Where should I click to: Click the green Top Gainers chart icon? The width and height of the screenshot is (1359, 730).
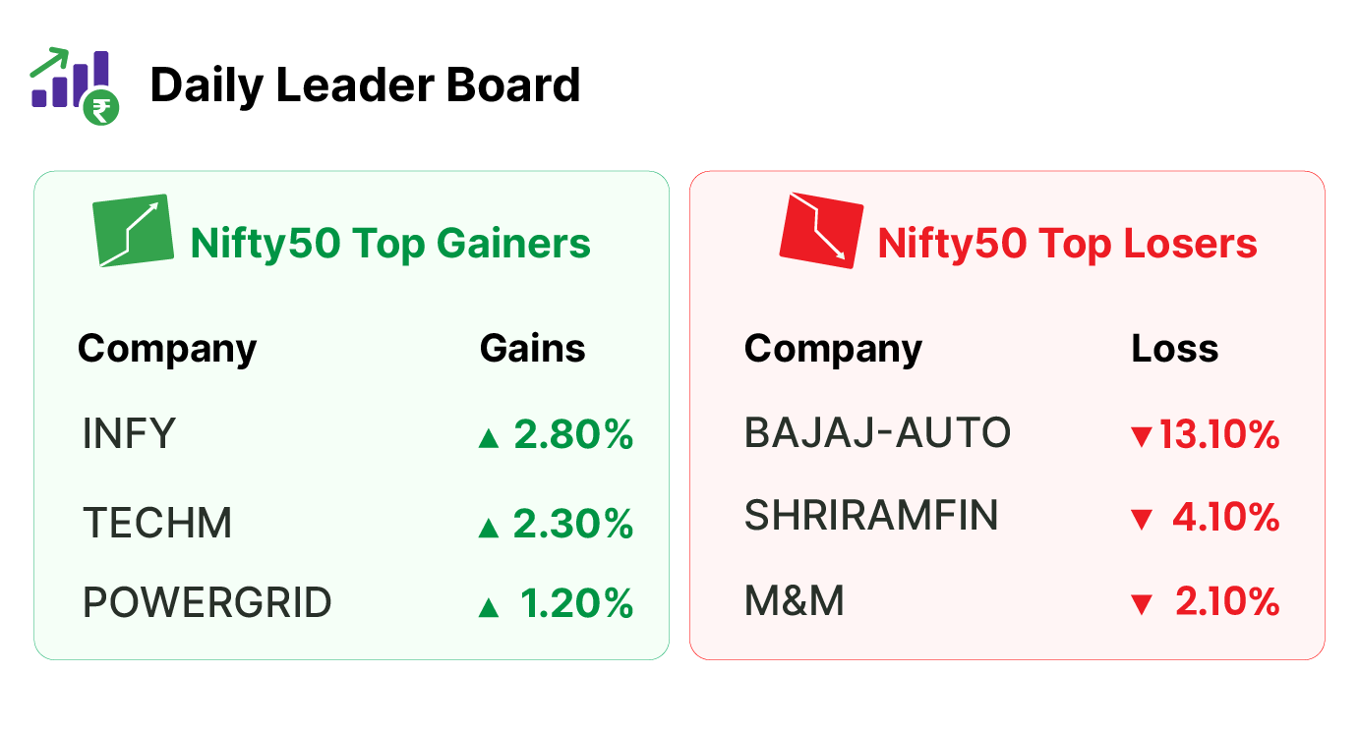coord(133,231)
